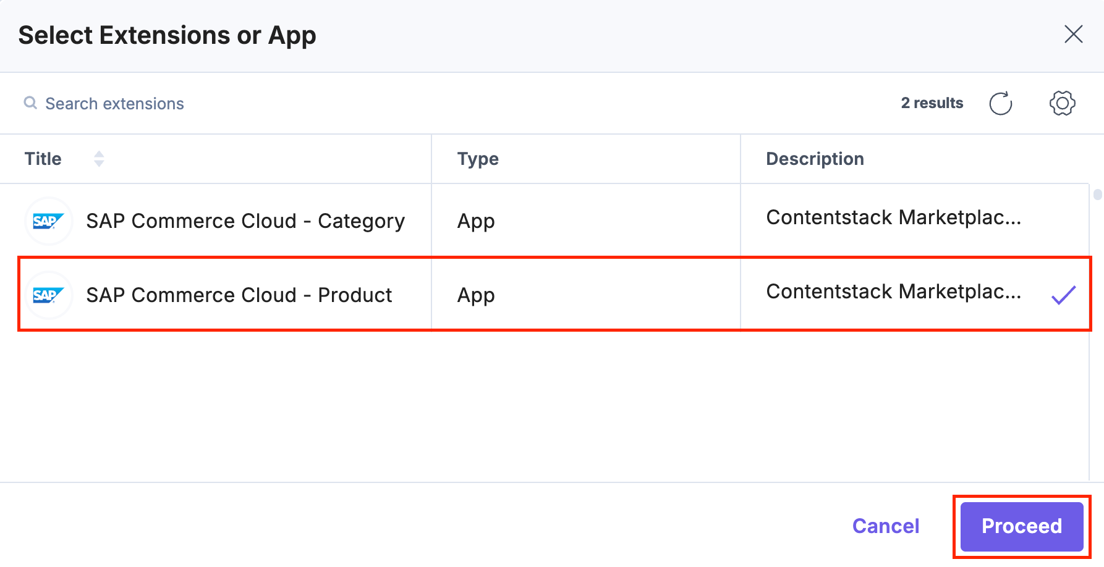
Task: Click SAP logo in Category row
Action: pos(49,220)
